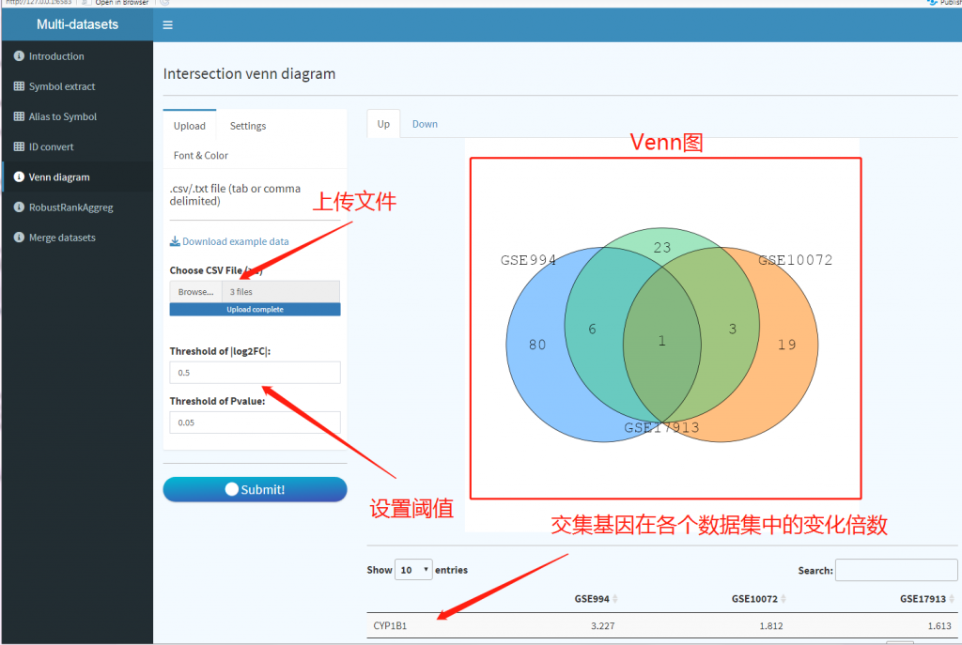This screenshot has width=962, height=645.
Task: Click the Merge datasets info icon
Action: pyautogui.click(x=22, y=237)
